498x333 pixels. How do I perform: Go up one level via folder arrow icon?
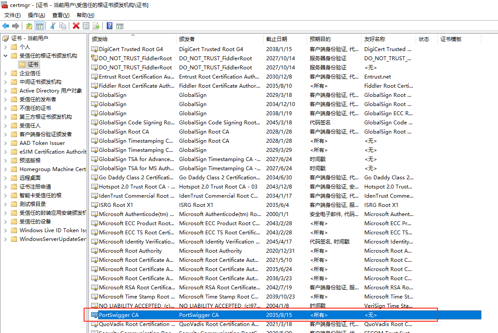coord(29,26)
